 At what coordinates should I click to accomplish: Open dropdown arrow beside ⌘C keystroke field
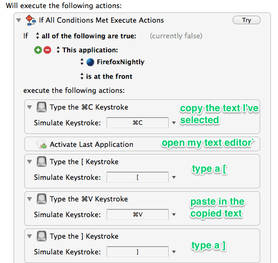click(x=174, y=123)
